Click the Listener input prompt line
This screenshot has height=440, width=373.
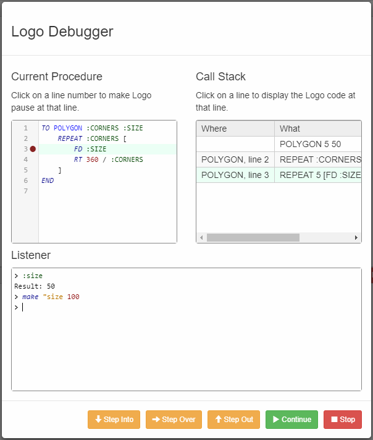pos(185,307)
